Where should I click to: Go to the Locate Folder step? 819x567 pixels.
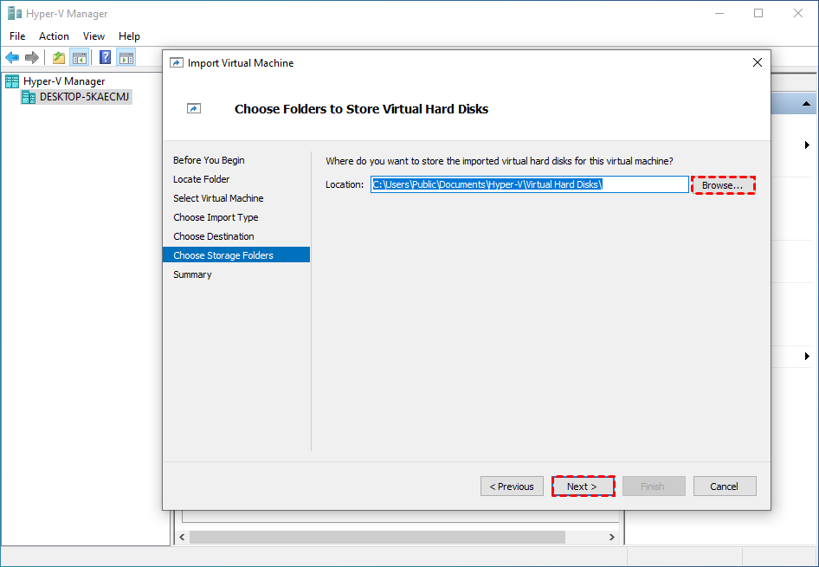coord(202,179)
